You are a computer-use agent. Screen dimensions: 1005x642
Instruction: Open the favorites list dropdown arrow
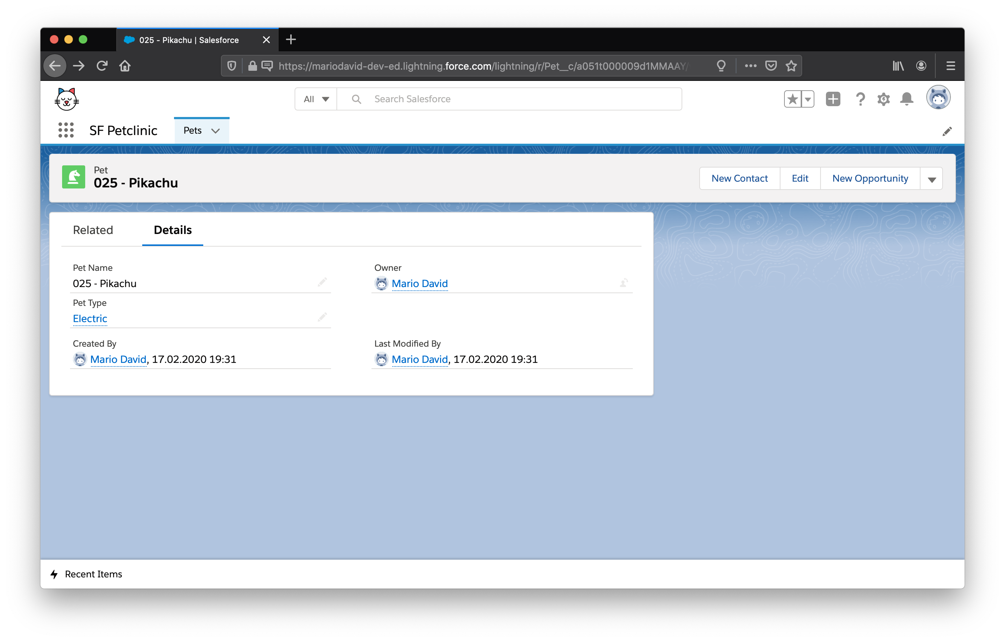[808, 99]
